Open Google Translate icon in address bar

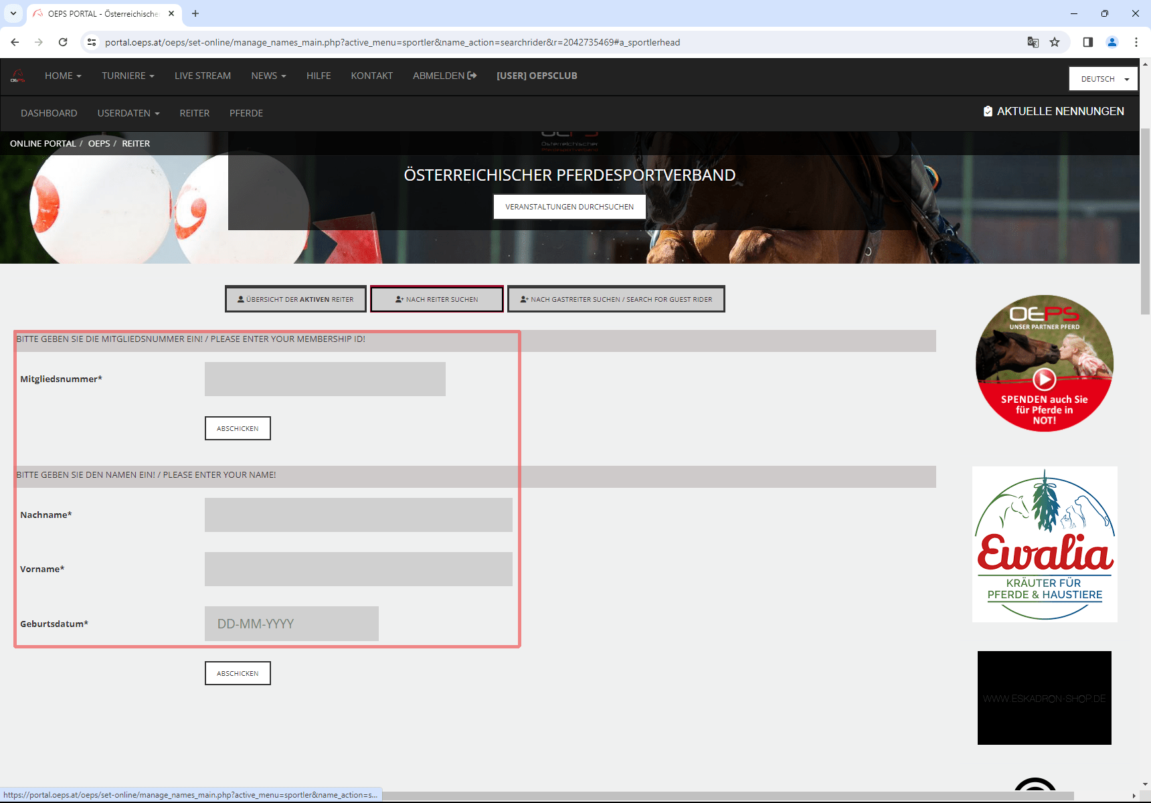coord(1033,42)
